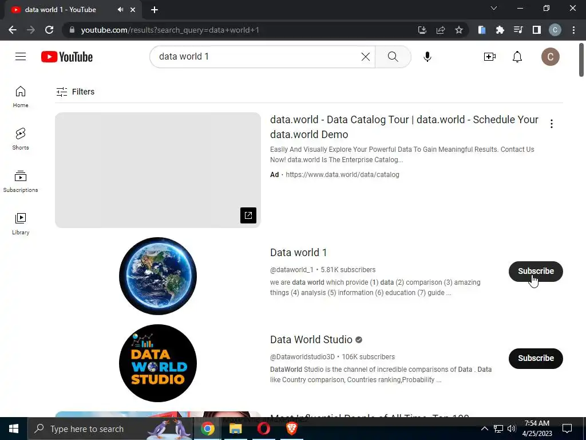Open the Data World Studio channel title
The width and height of the screenshot is (586, 440).
point(311,340)
